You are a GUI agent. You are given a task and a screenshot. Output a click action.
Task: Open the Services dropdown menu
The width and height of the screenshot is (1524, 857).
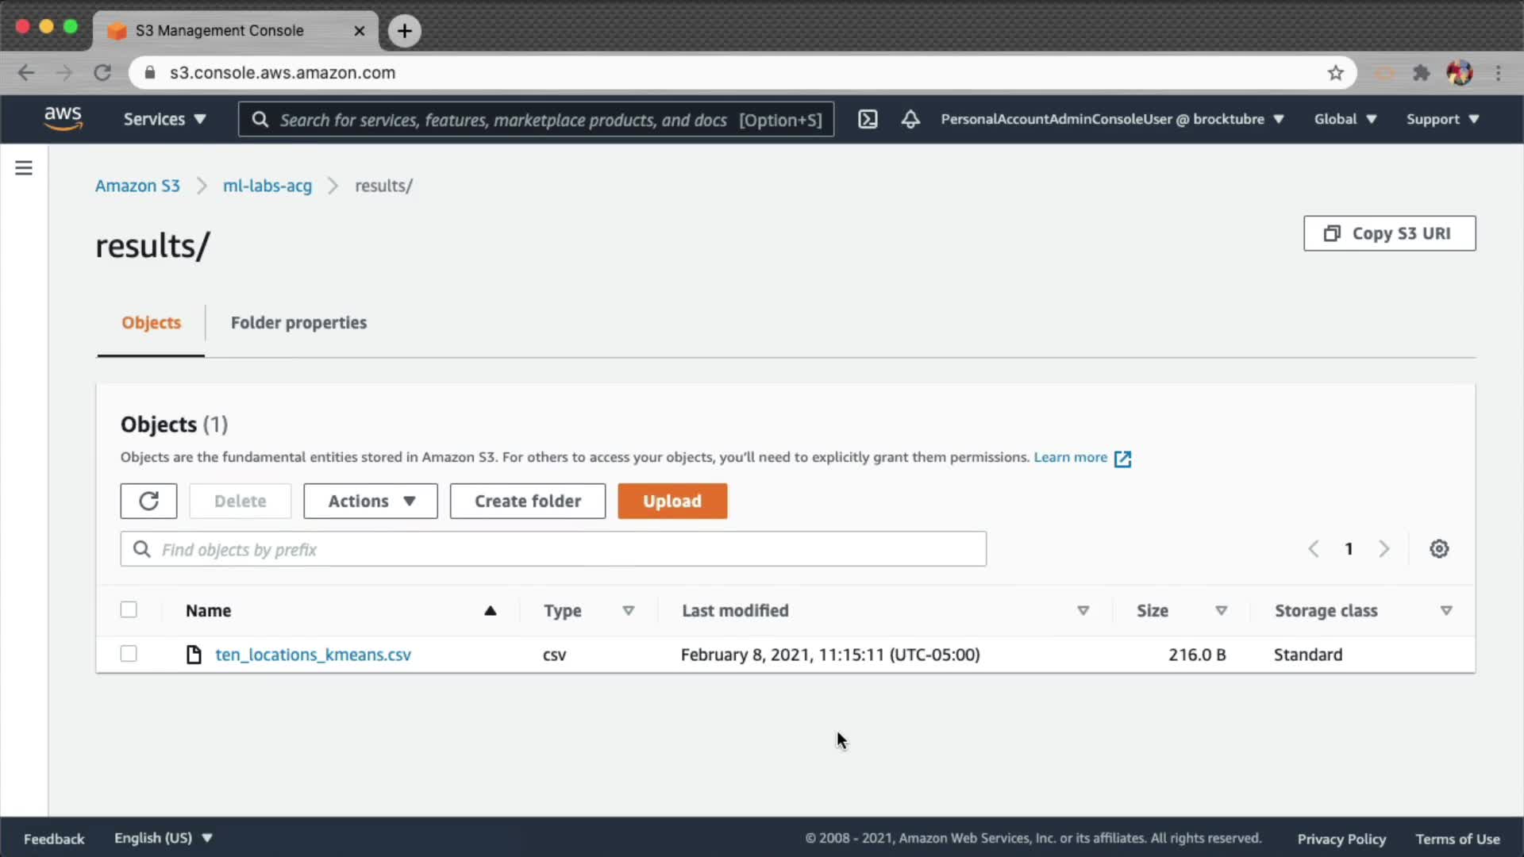(x=164, y=119)
